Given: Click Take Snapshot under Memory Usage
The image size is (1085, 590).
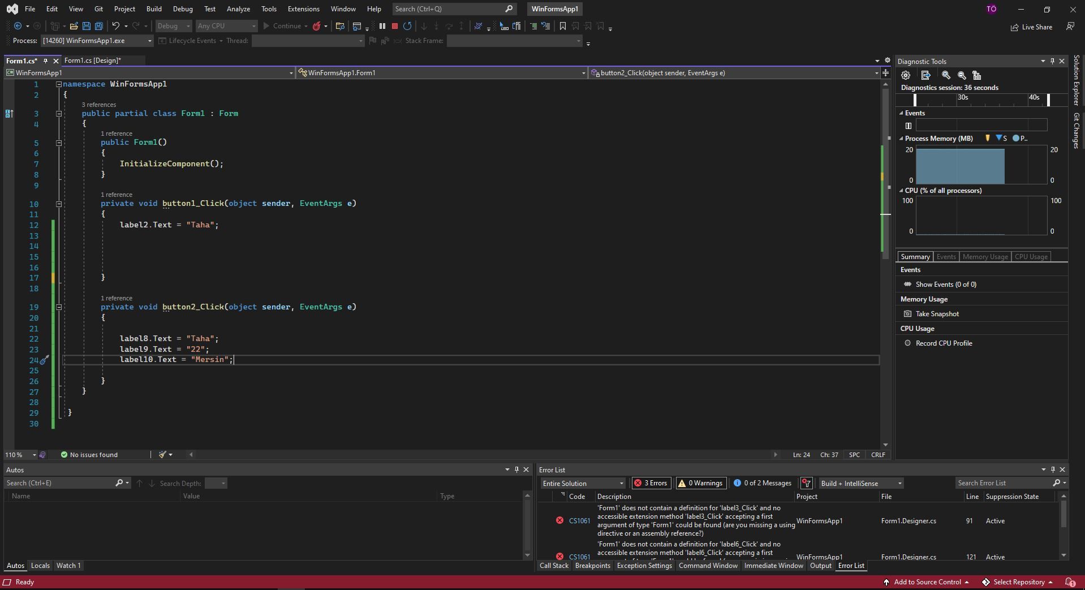Looking at the screenshot, I should pyautogui.click(x=937, y=314).
